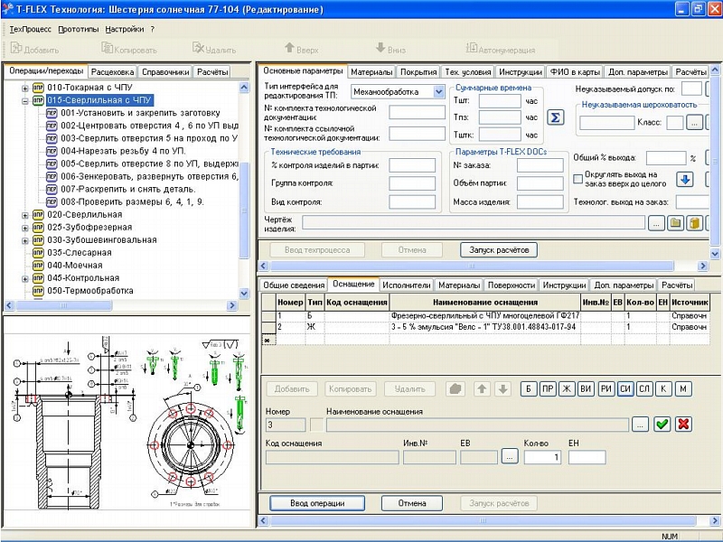
Task: Expand 010-Токарная с ЧПУ tree node
Action: (25, 88)
